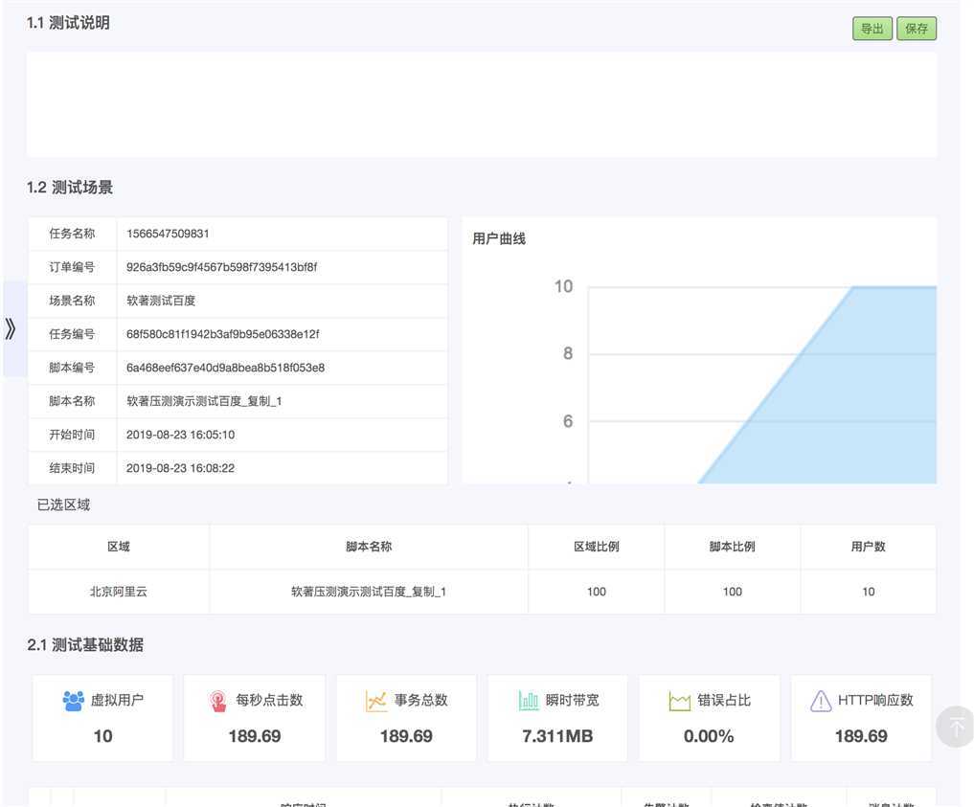
Task: Click the script ID 6a468eef637e40d9a8bea8b518f053e8
Action: [x=225, y=369]
